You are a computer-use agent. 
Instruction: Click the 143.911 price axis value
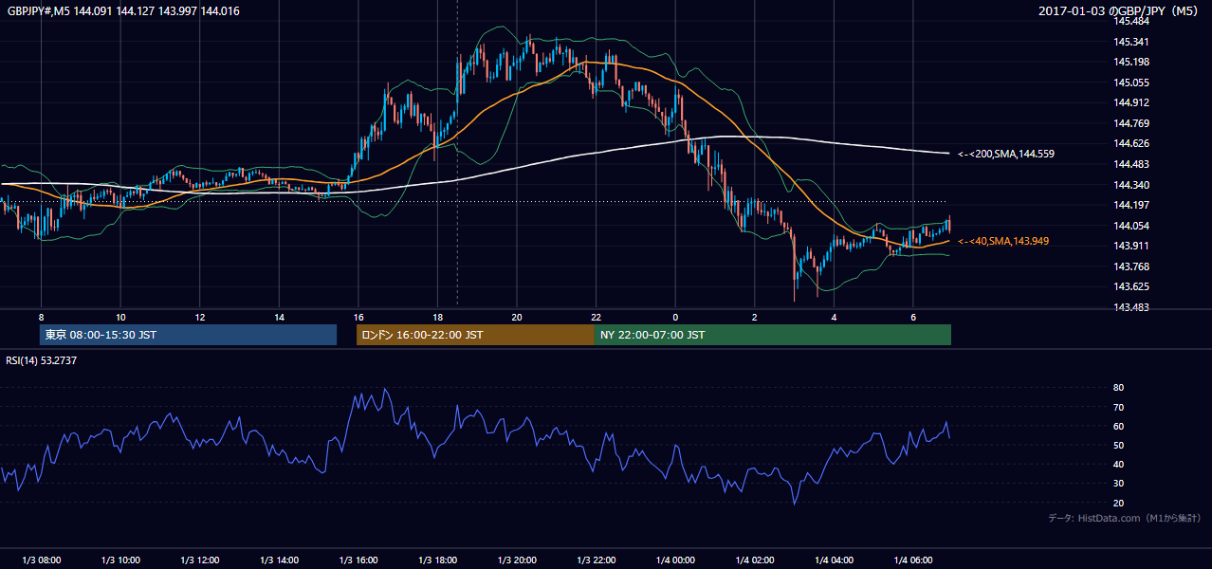pyautogui.click(x=1133, y=247)
